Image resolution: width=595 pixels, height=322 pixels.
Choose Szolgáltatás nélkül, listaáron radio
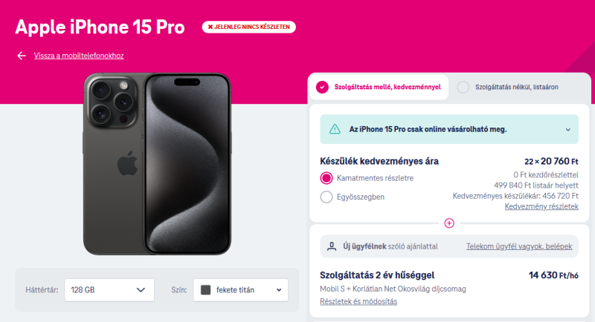(463, 87)
